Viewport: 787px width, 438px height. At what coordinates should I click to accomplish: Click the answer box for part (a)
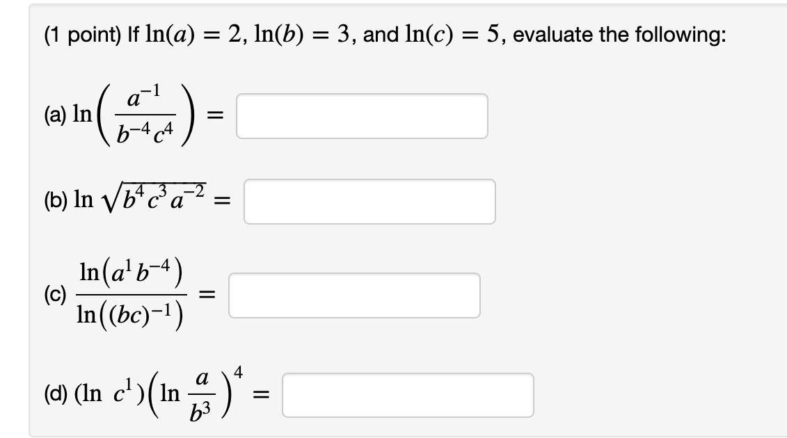360,116
